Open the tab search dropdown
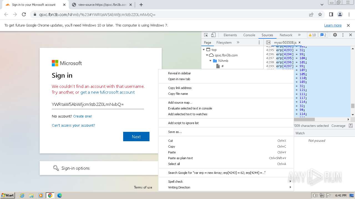Image resolution: width=355 pixels, height=199 pixels. click(322, 5)
